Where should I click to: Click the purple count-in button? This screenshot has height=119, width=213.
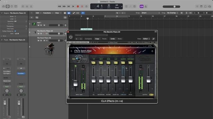[x=141, y=6]
